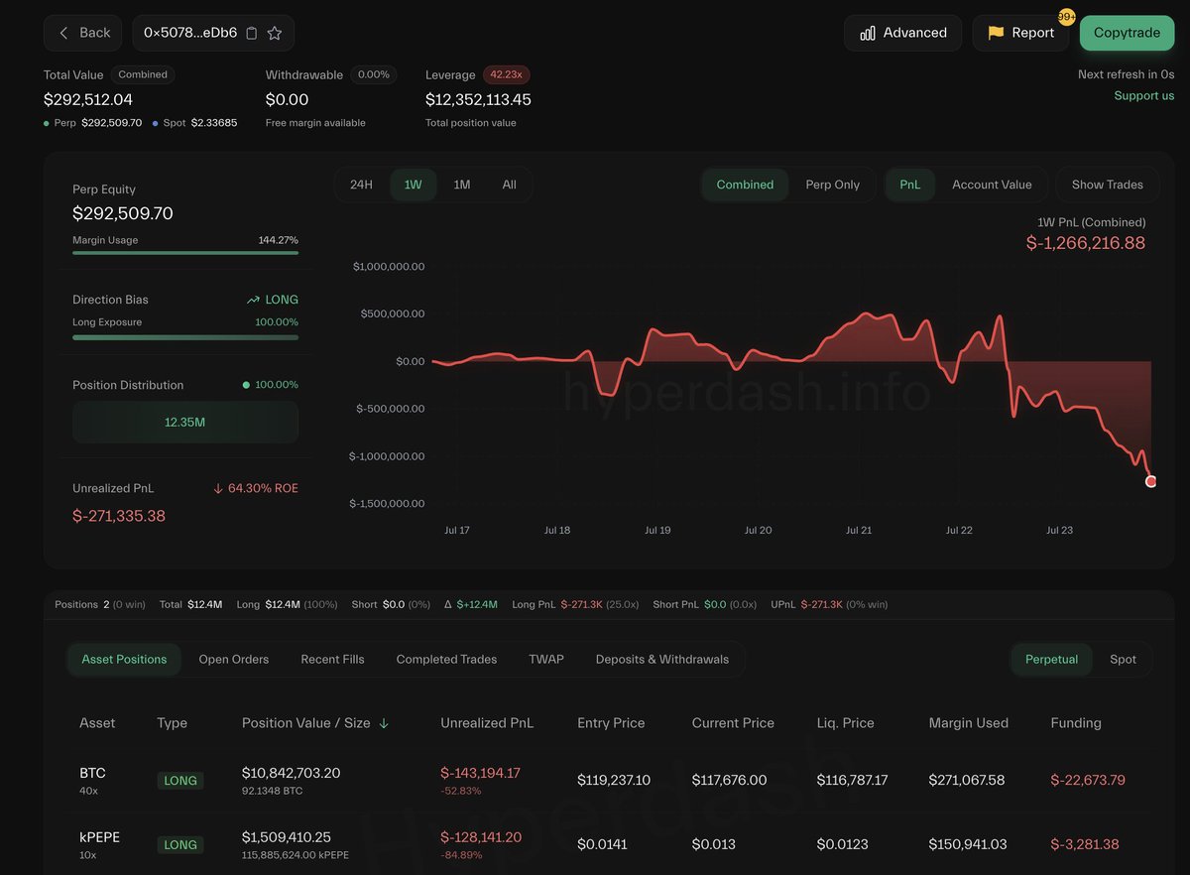Choose the Combined chart view

[745, 185]
